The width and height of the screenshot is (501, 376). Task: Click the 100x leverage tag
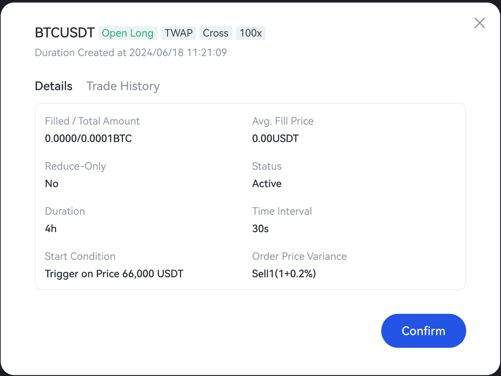pos(251,33)
